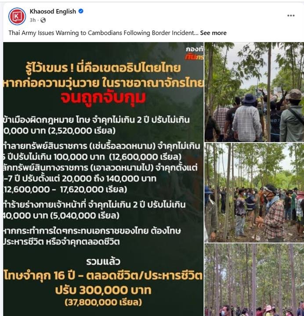Open the three-dot post options menu
Image resolution: width=304 pixels, height=316 pixels.
[291, 16]
